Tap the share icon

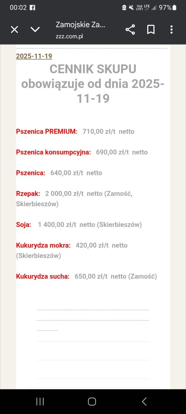(130, 30)
